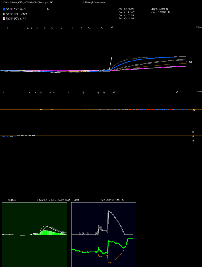Click the 'ADX' panel label
Image resolution: width=202 pixels, height=267 pixels.
point(77,200)
